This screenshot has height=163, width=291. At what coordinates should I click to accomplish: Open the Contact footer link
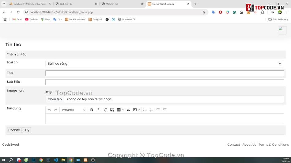[x=233, y=144]
